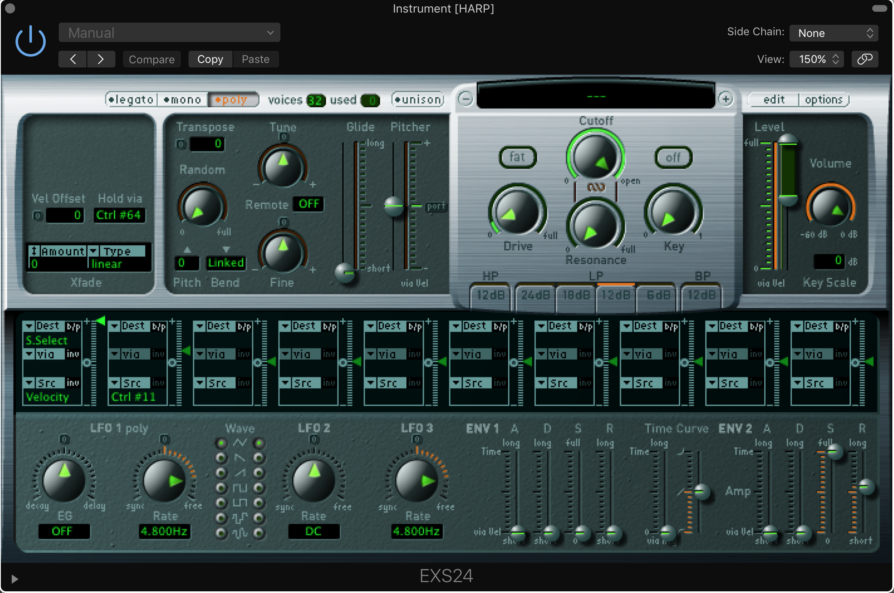Click the Glide slider handle
The height and width of the screenshot is (593, 894).
click(x=345, y=273)
